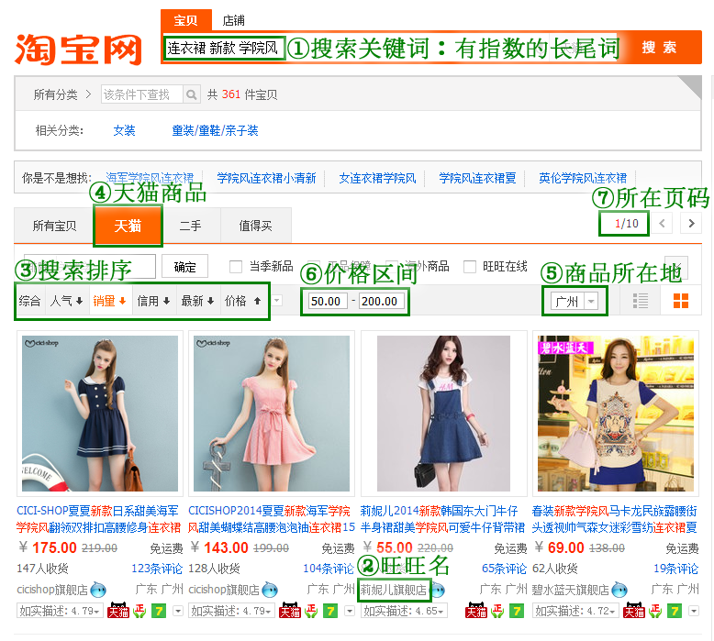Viewport: 714px width, 641px height.
Task: Click the minimum price field showing 50.00
Action: pos(327,301)
